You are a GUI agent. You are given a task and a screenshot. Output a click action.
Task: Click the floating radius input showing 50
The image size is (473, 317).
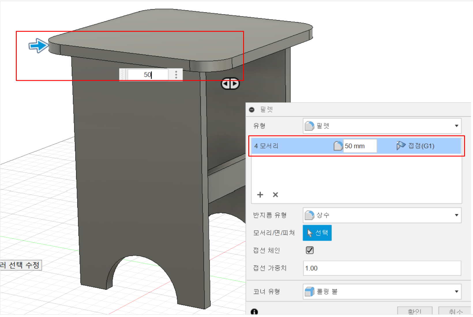click(148, 75)
